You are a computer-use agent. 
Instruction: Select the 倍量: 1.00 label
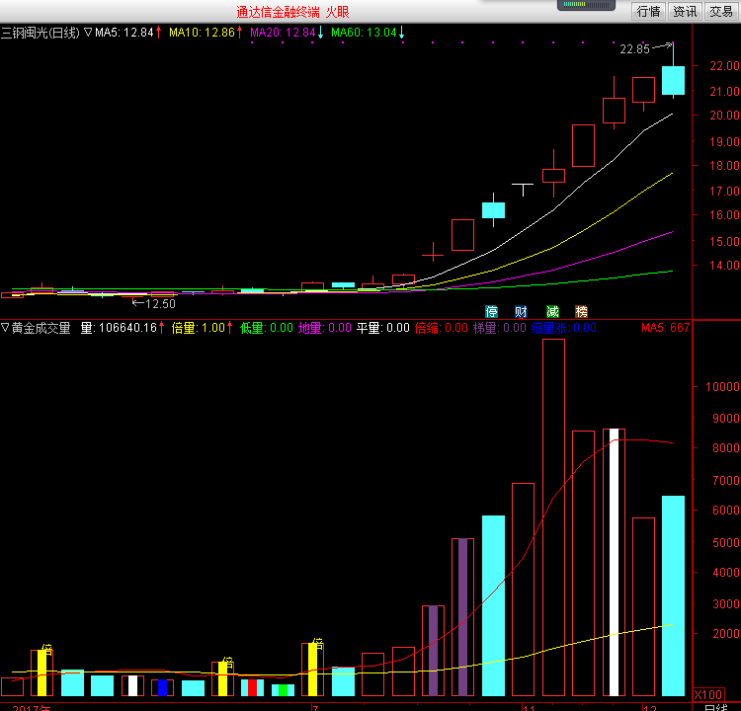(199, 328)
